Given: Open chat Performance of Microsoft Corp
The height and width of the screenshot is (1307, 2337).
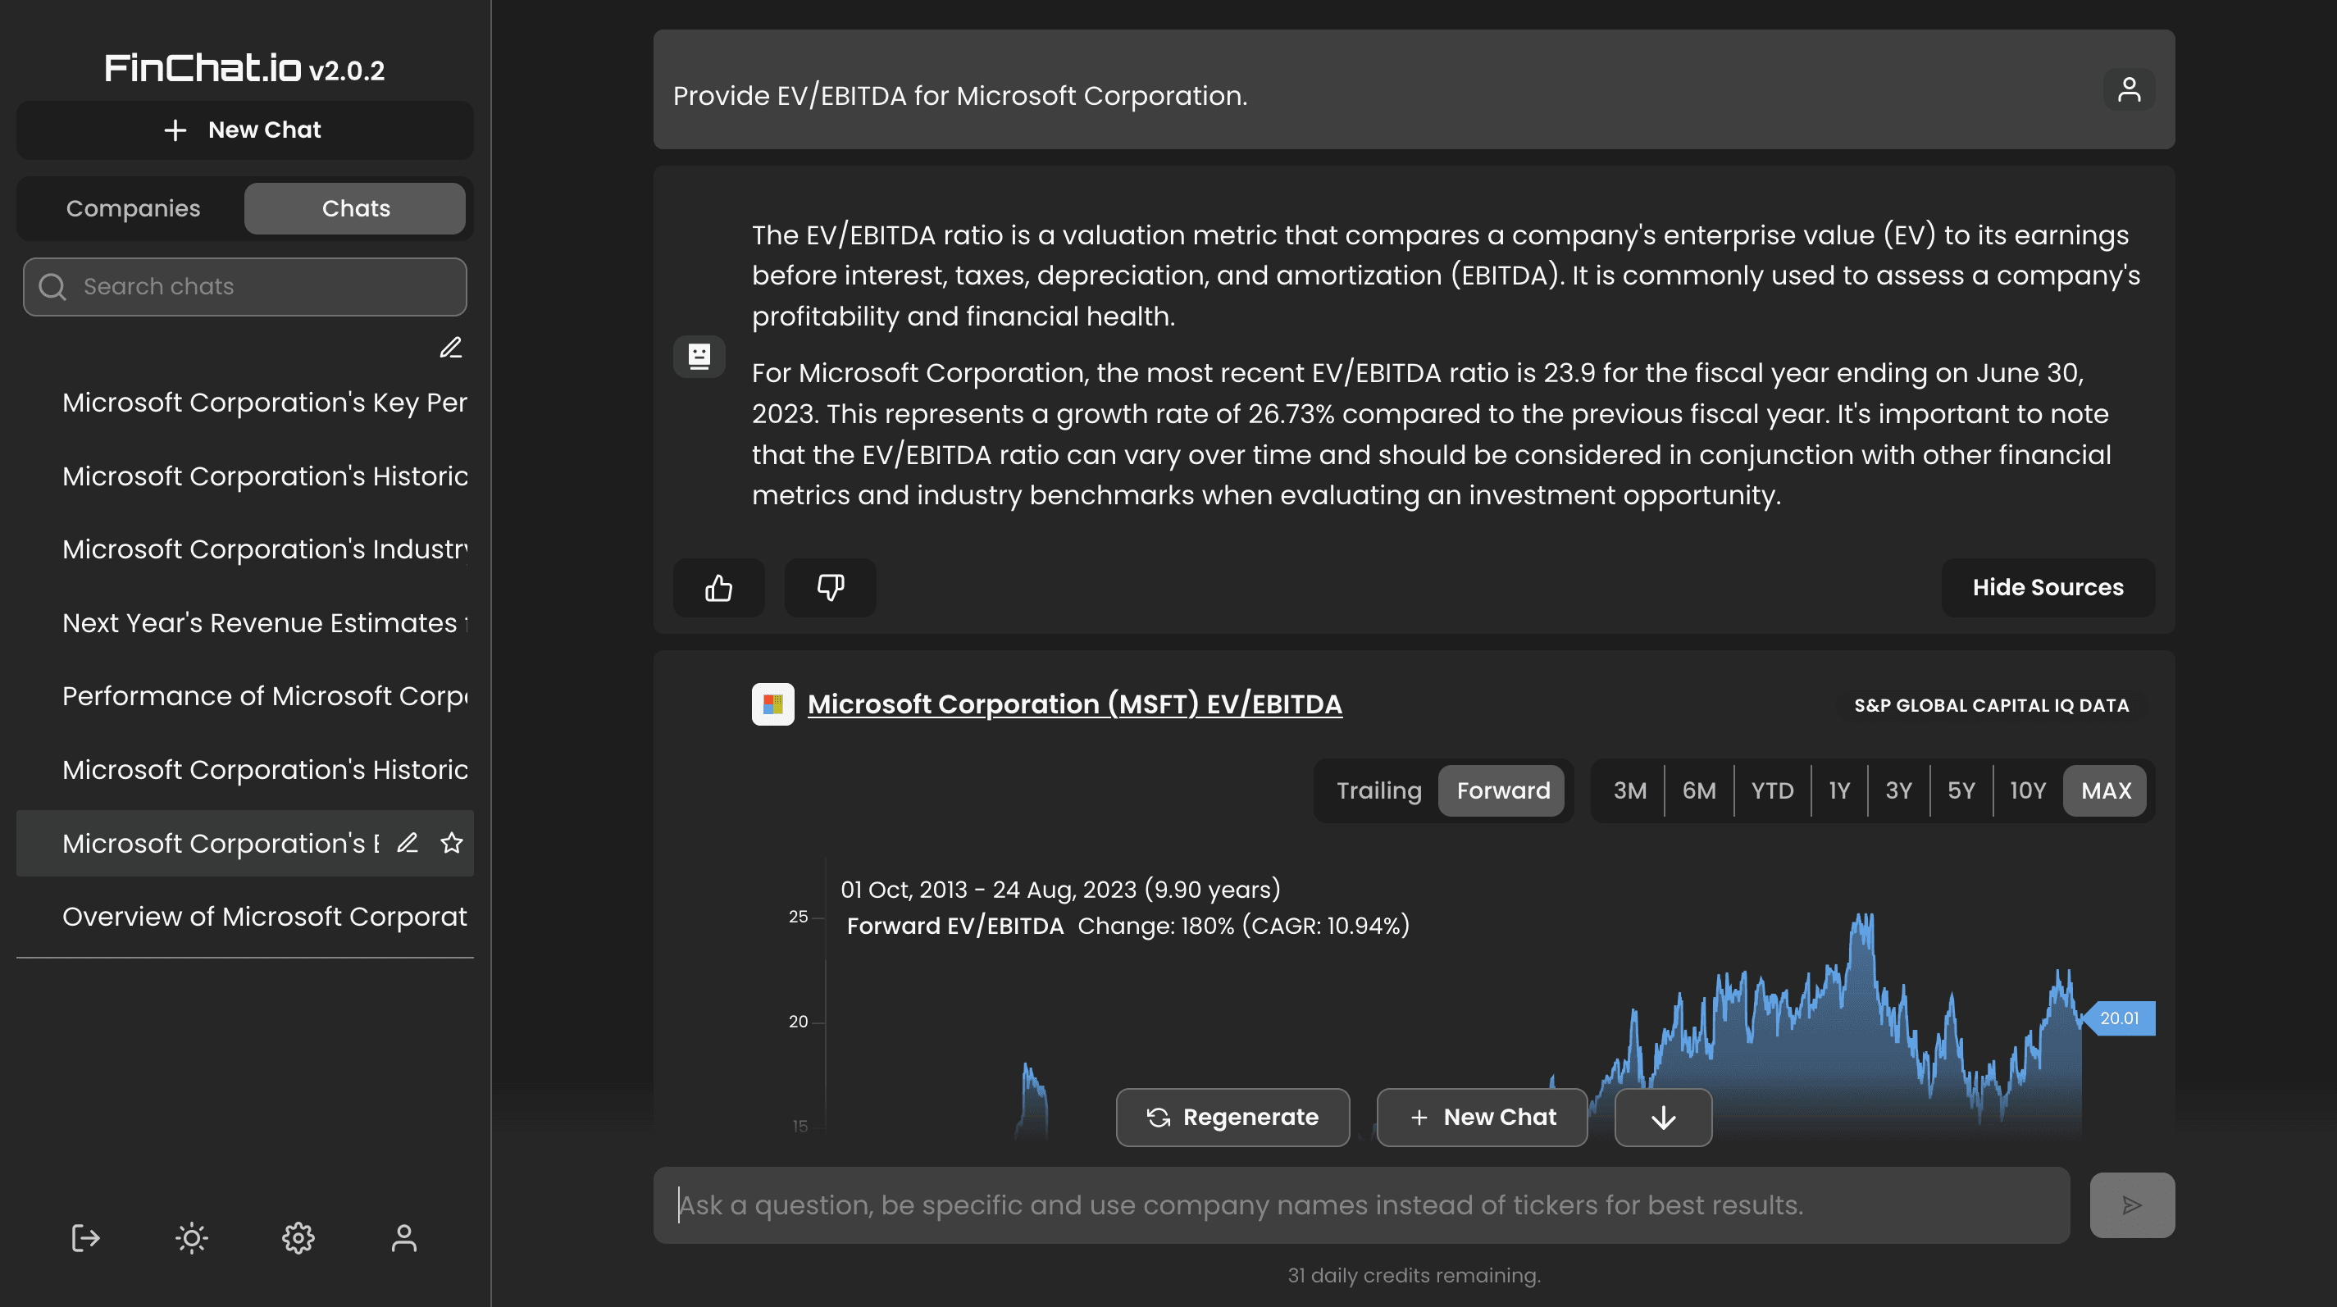Looking at the screenshot, I should (x=245, y=695).
